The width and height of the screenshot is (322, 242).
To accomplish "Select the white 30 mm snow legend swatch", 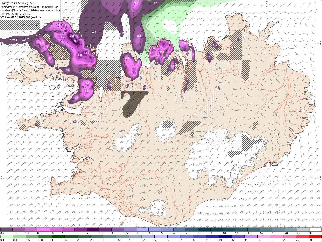I will point(315,230).
